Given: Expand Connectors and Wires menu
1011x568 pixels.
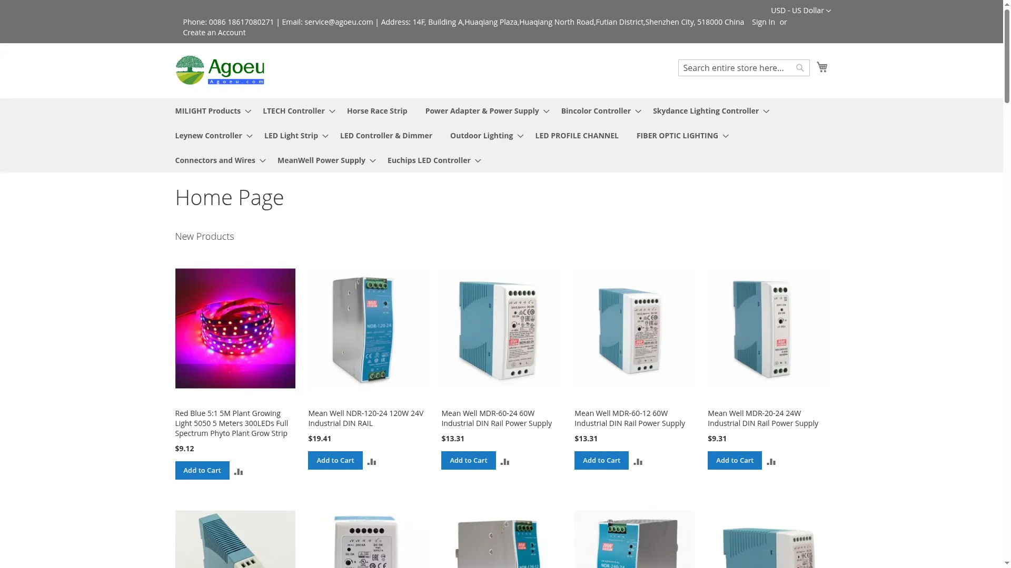Looking at the screenshot, I should [221, 160].
